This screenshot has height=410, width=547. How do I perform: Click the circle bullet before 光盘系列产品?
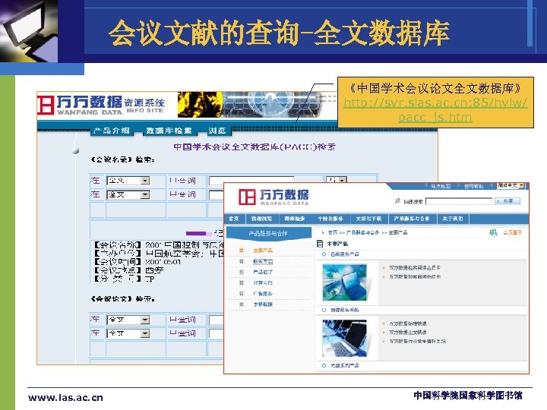pyautogui.click(x=324, y=365)
